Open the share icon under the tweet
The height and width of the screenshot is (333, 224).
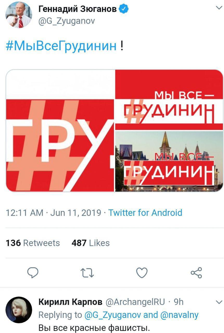(x=196, y=273)
